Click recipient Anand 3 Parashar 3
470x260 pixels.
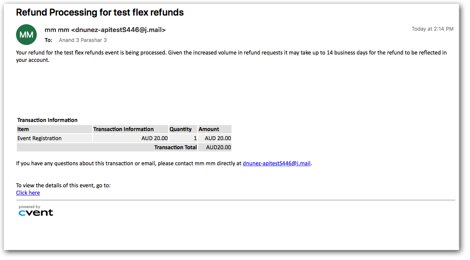(x=83, y=40)
